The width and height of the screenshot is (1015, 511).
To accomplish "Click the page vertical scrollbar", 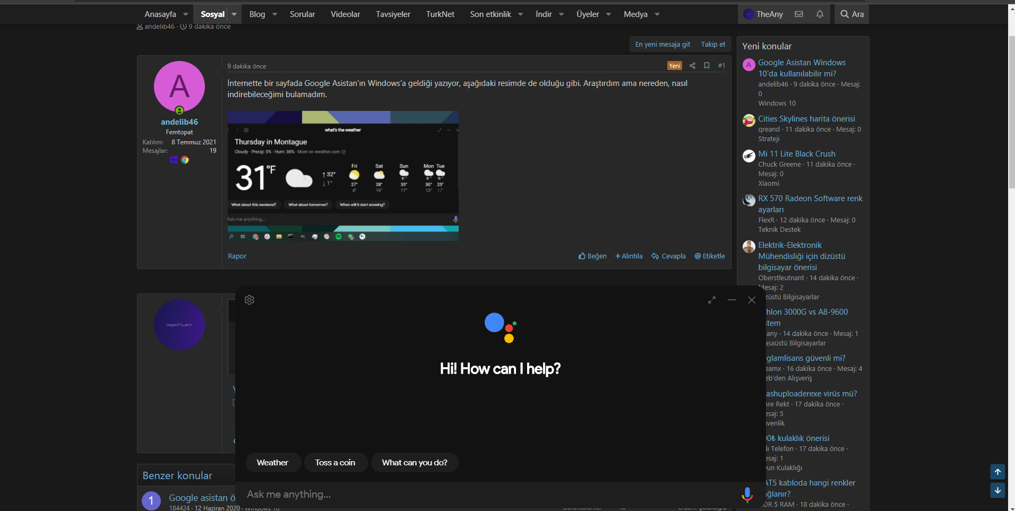I will click(x=1011, y=111).
